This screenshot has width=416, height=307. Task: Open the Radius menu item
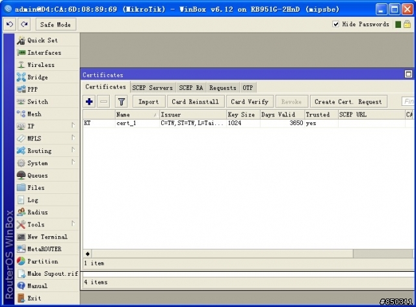pyautogui.click(x=47, y=212)
